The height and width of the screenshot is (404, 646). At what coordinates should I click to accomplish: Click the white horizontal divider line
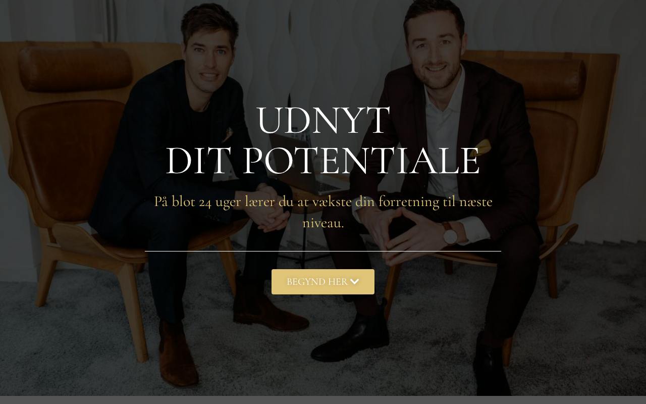323,251
